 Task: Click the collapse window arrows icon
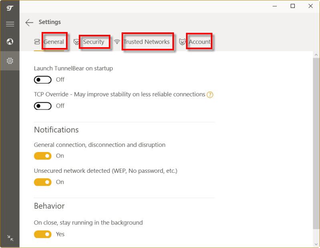pos(10,238)
